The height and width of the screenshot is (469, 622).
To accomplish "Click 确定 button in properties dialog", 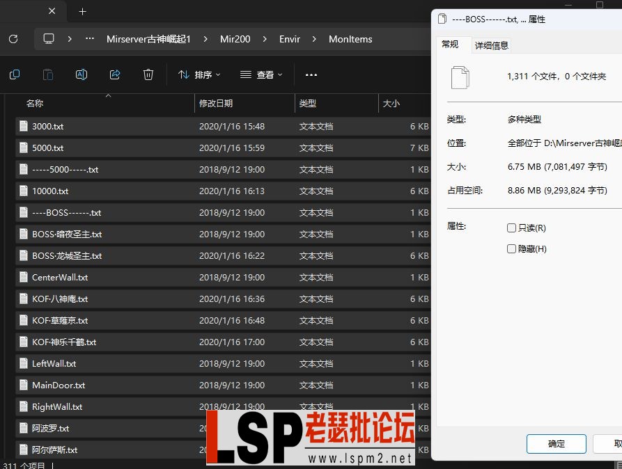I will [556, 444].
